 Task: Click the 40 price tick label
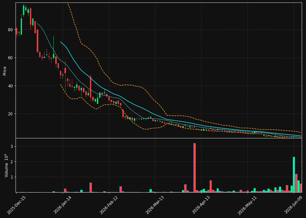10,86
